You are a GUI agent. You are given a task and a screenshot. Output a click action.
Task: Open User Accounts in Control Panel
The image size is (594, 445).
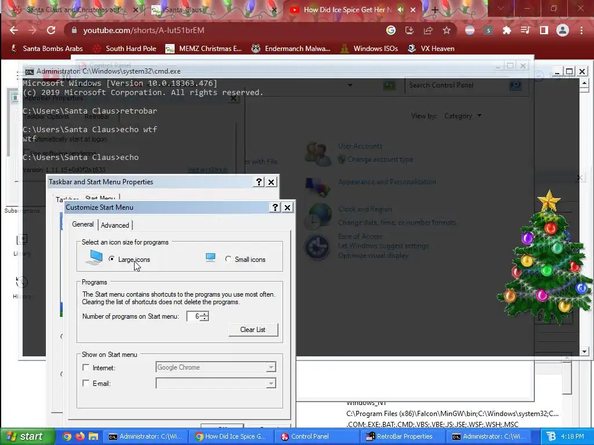360,146
